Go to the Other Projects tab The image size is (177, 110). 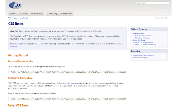[x=66, y=14]
